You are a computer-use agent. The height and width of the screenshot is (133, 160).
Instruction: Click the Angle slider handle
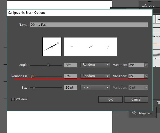coord(48,65)
